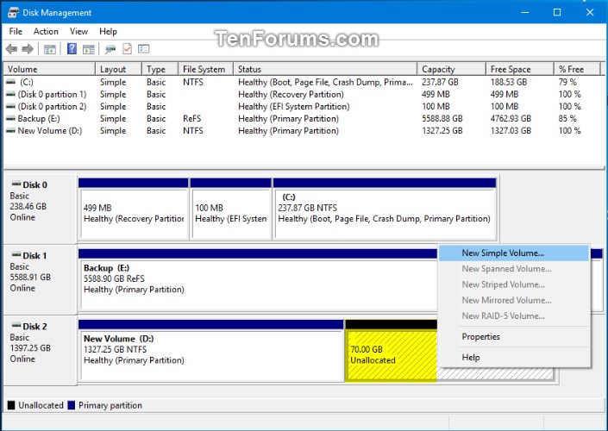Click the 85 % free cell
The width and height of the screenshot is (608, 431).
567,119
